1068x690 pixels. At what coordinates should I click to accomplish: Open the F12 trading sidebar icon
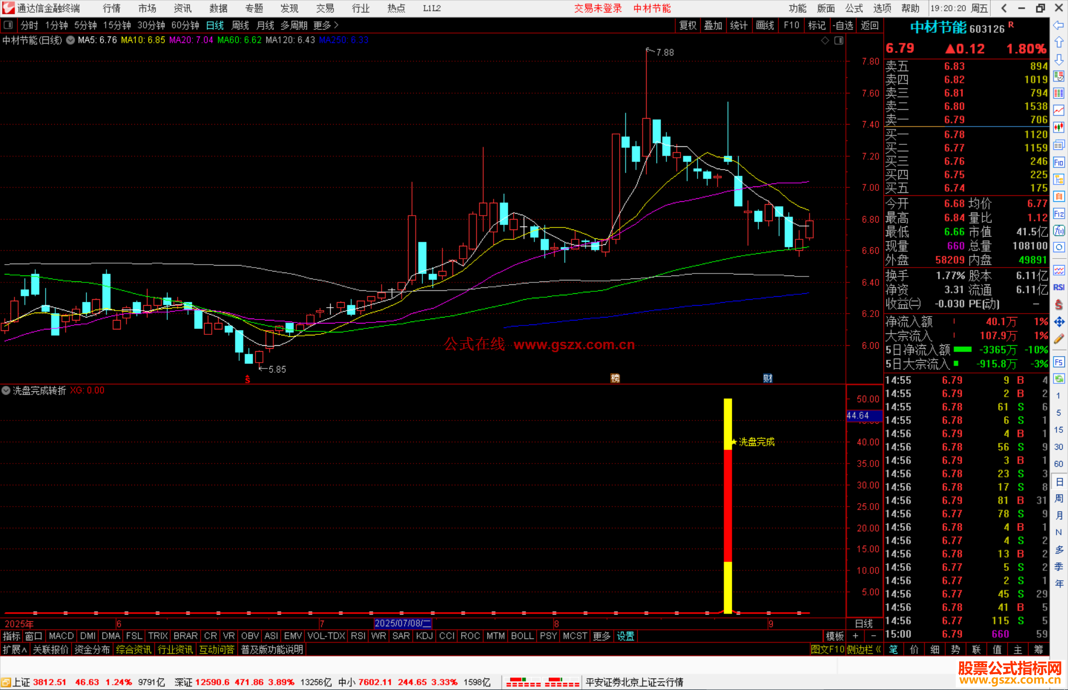[x=1059, y=214]
